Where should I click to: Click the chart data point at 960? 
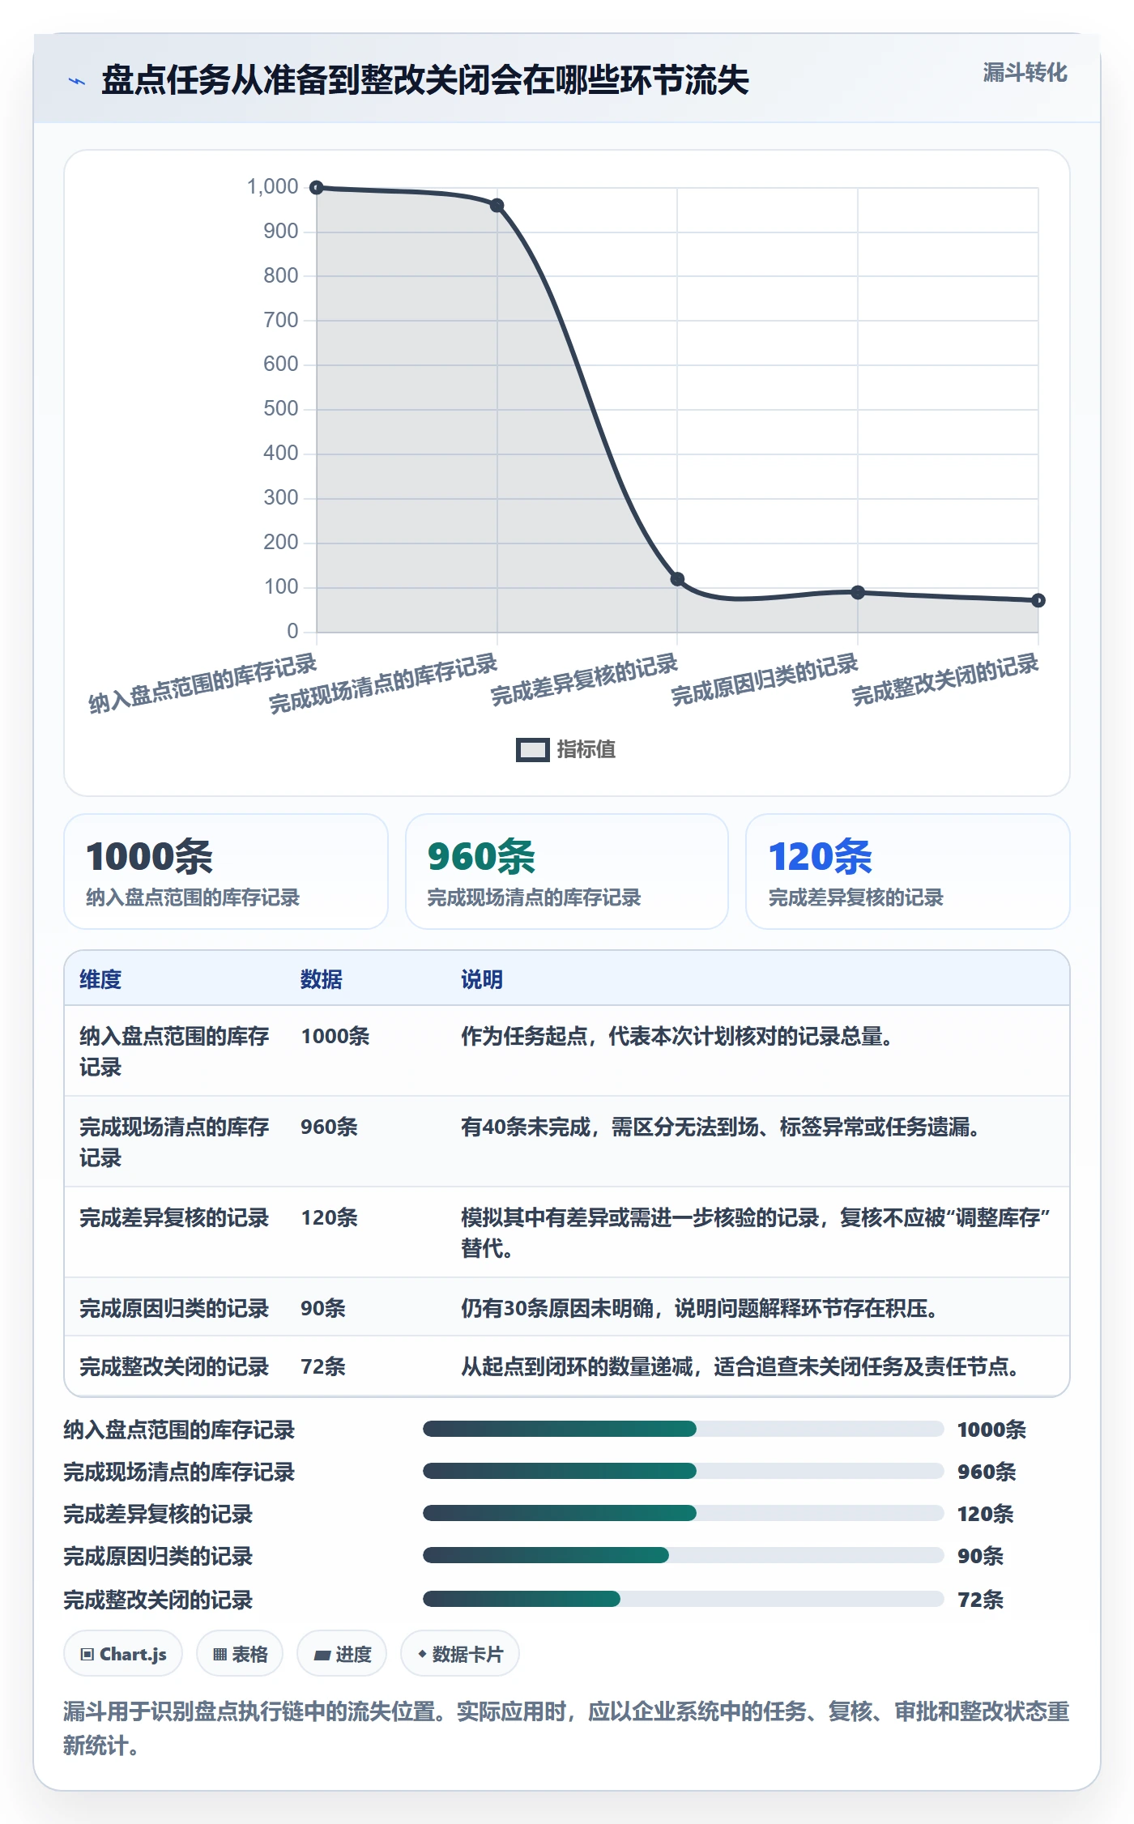point(497,206)
